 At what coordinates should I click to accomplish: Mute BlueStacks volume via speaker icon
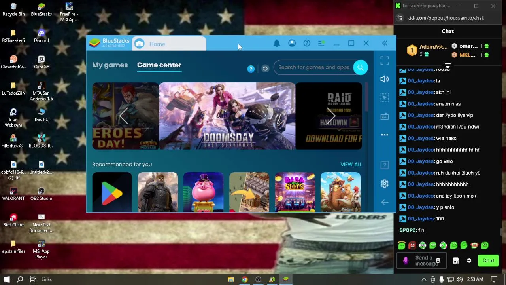click(x=385, y=79)
